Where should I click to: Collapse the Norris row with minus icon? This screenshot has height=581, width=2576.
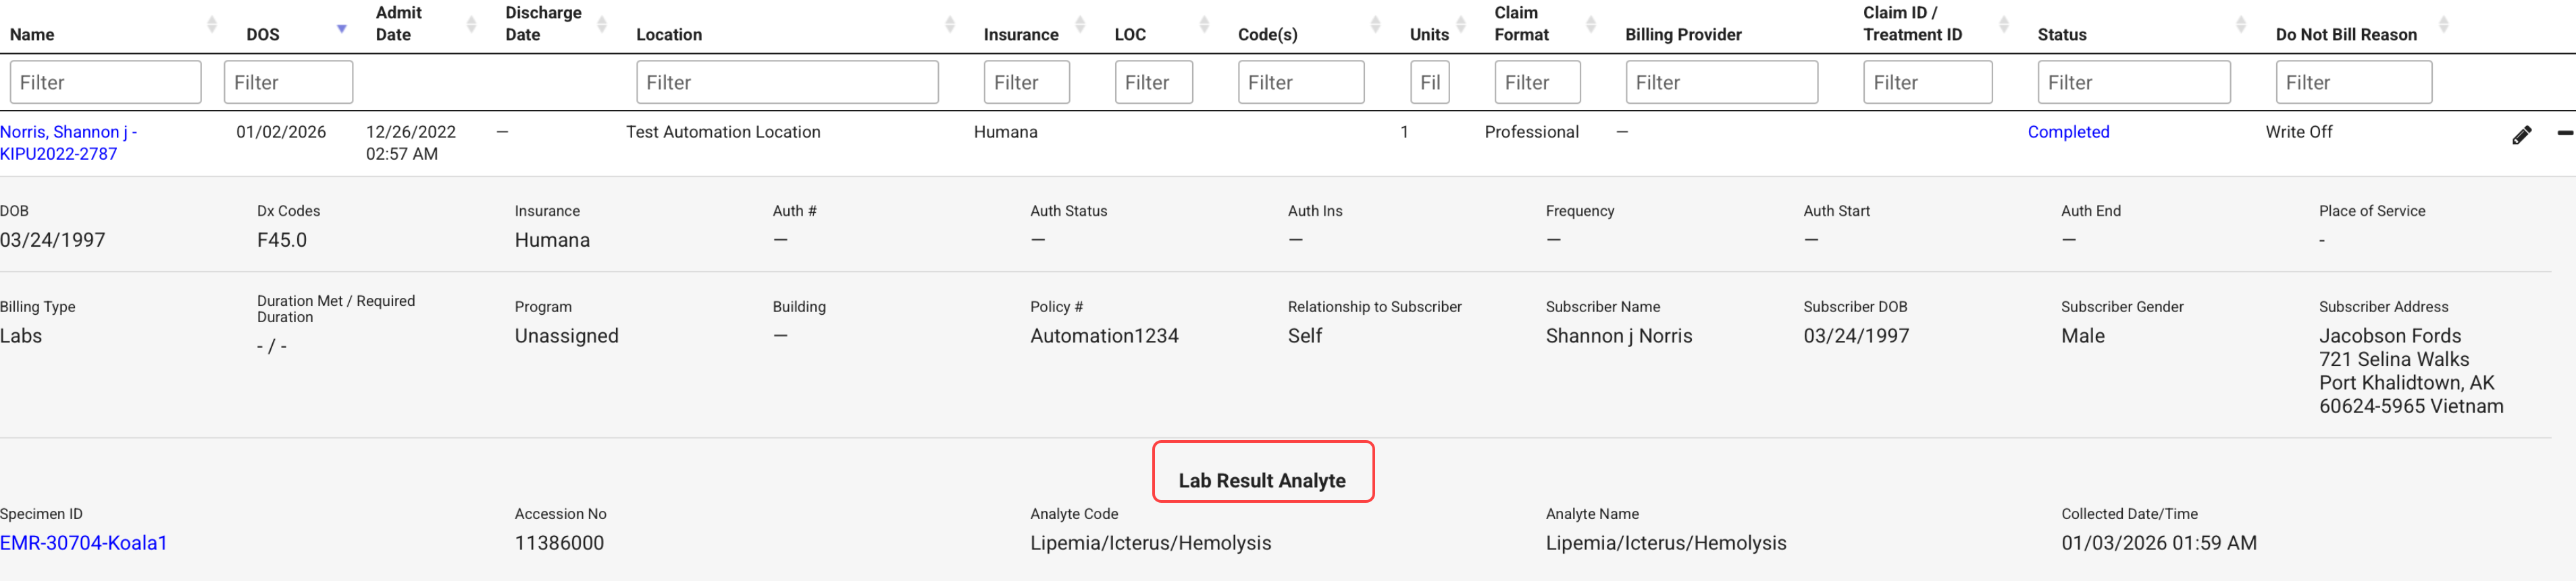2564,133
